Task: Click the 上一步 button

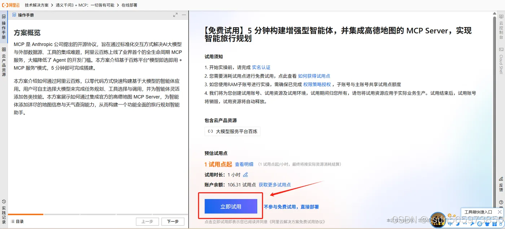Action: [x=147, y=221]
